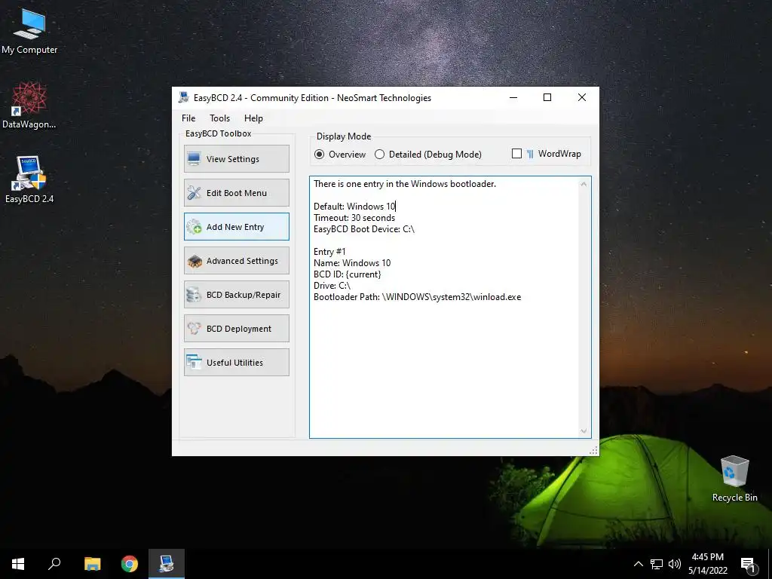Viewport: 772px width, 579px height.
Task: Click 'There is one entry' line
Action: [405, 184]
